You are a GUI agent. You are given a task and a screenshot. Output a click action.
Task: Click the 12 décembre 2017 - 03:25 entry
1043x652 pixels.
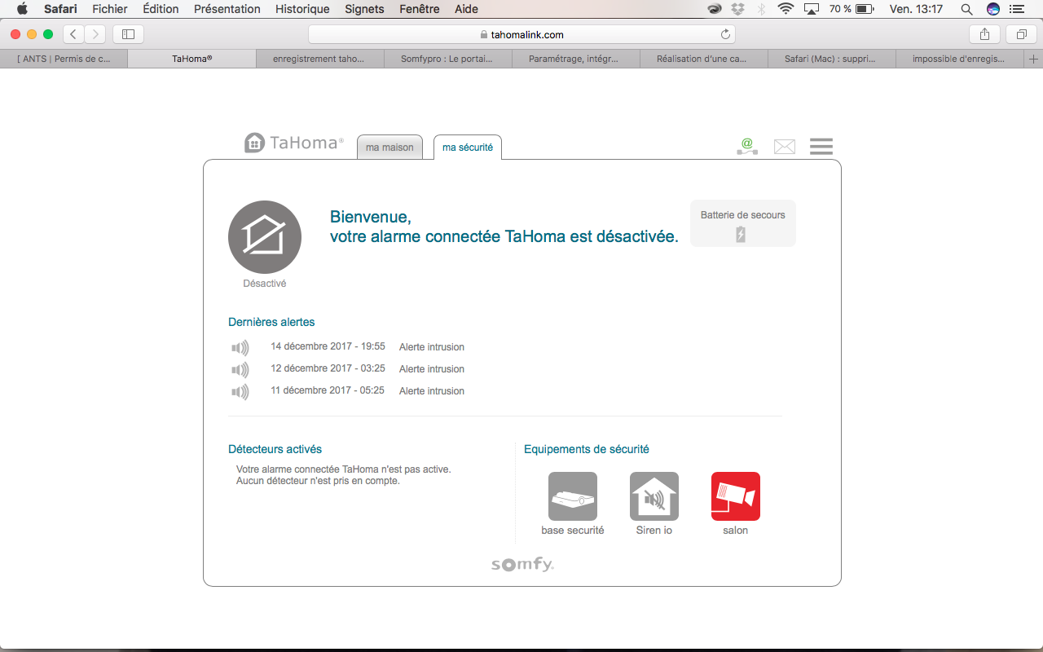tap(328, 368)
